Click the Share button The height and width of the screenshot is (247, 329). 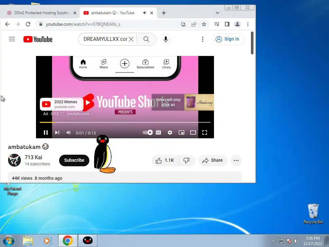pyautogui.click(x=212, y=160)
